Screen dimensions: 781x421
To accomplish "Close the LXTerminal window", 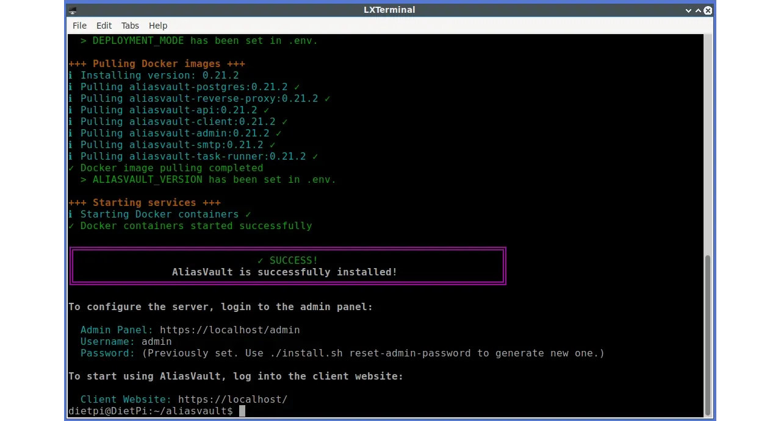I will tap(708, 10).
